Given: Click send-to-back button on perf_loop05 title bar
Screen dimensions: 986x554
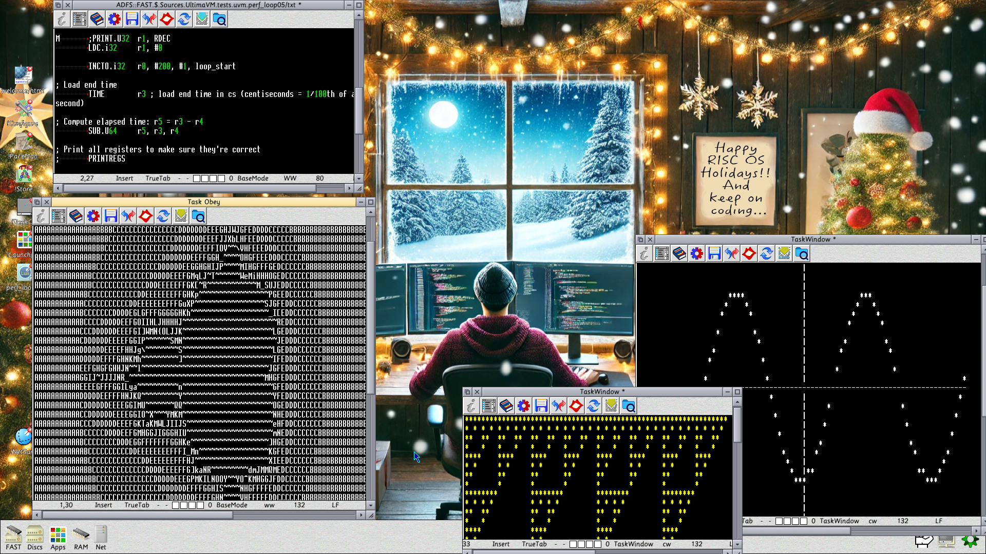Looking at the screenshot, I should pyautogui.click(x=58, y=5).
